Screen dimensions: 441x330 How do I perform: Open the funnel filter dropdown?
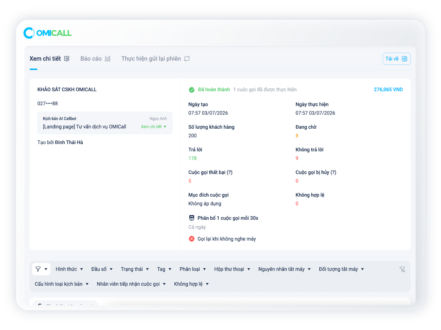[x=41, y=269]
